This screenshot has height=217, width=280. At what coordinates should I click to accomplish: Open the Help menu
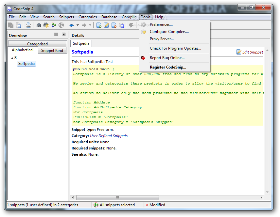point(159,17)
